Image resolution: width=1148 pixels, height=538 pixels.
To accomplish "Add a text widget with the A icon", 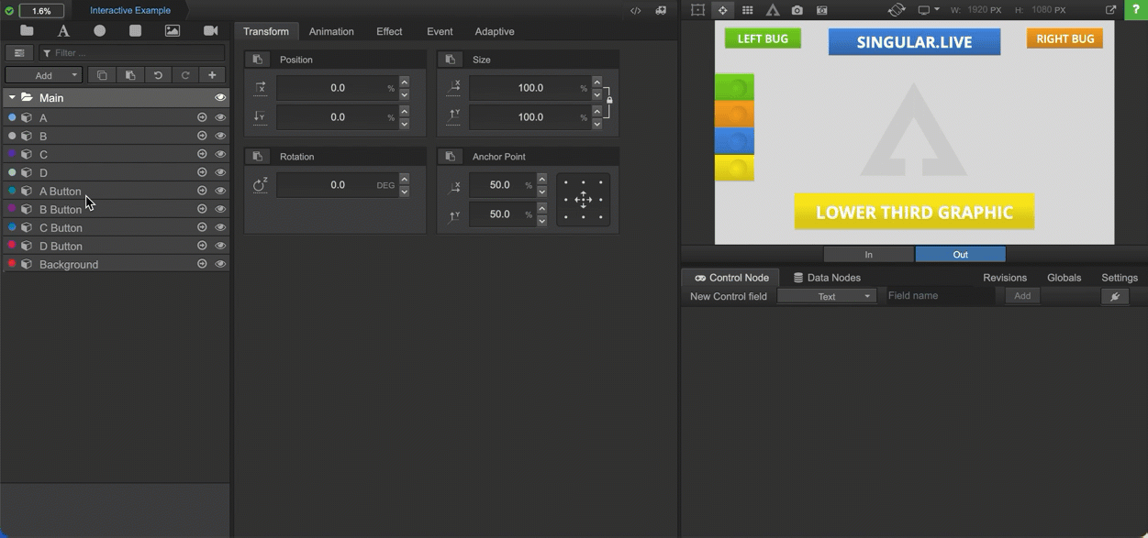I will (63, 31).
